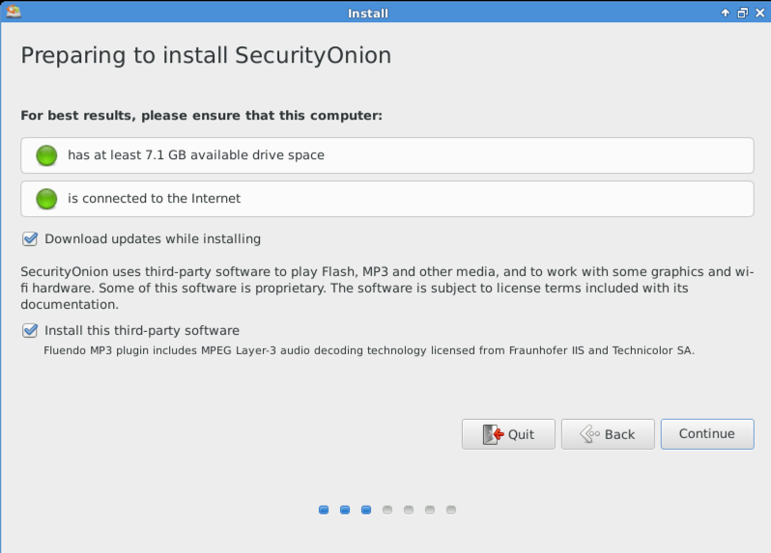Click the first blue progress dot

click(x=324, y=510)
